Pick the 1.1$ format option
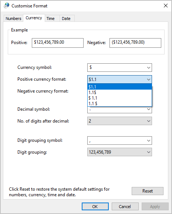This screenshot has width=172, height=214. coord(119,93)
